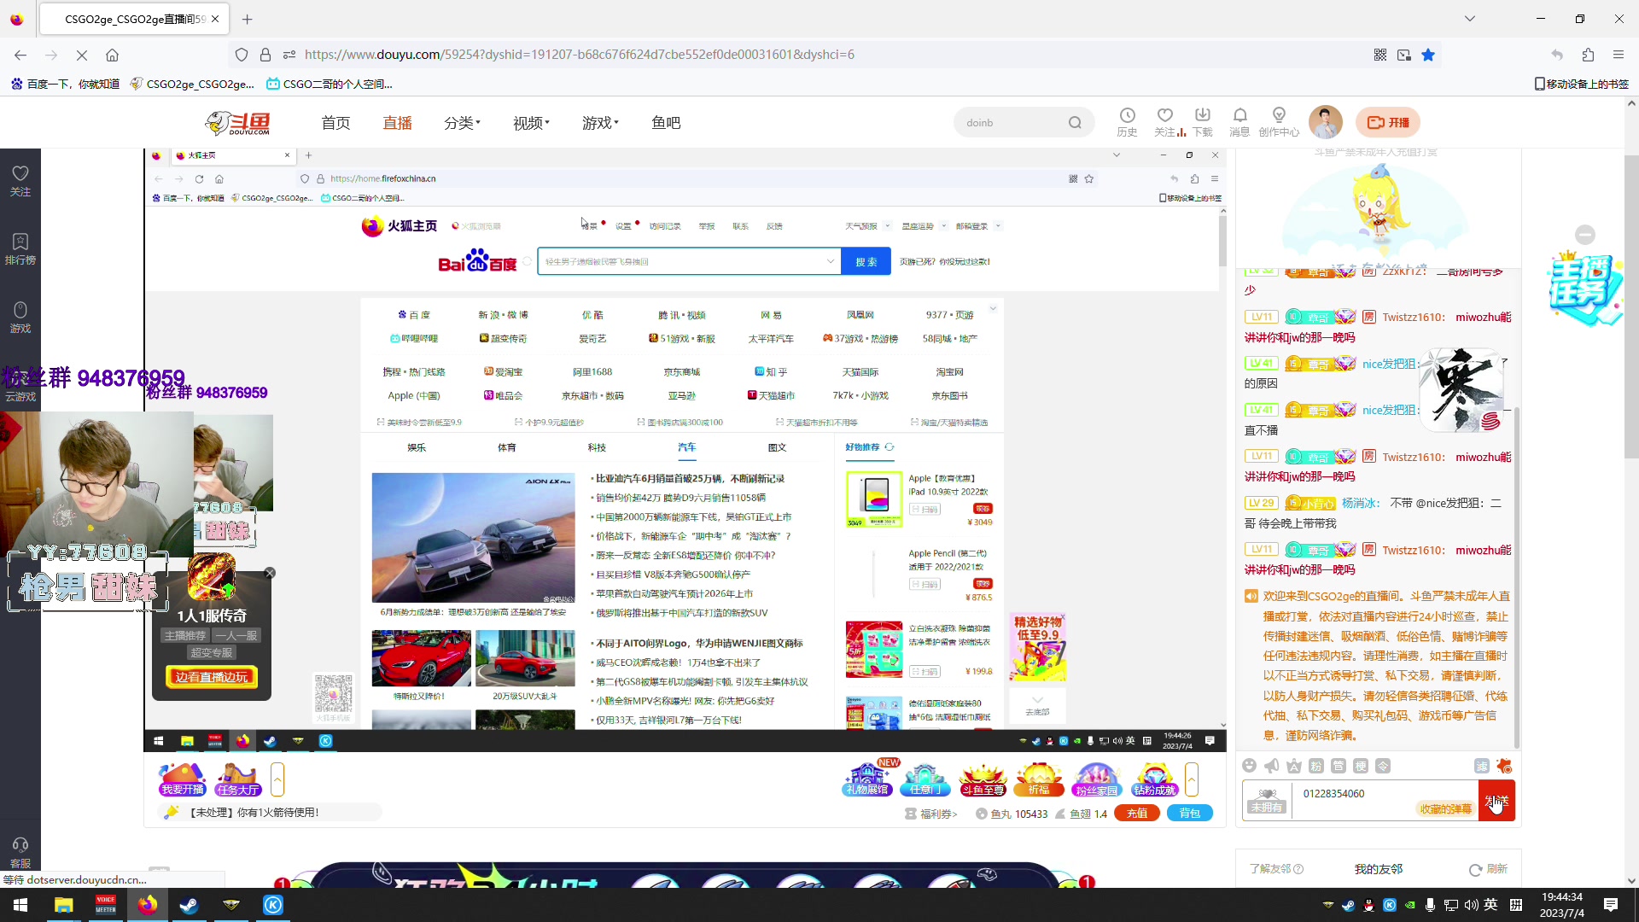Click the 开播 go live button
This screenshot has height=922, width=1639.
point(1388,122)
